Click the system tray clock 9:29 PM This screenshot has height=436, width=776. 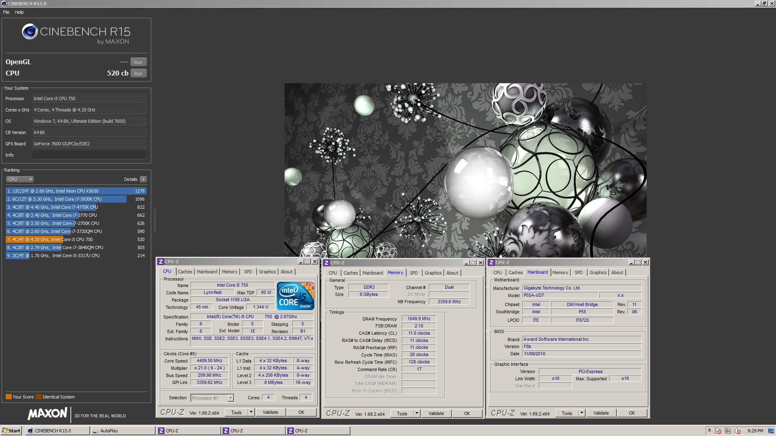(755, 431)
